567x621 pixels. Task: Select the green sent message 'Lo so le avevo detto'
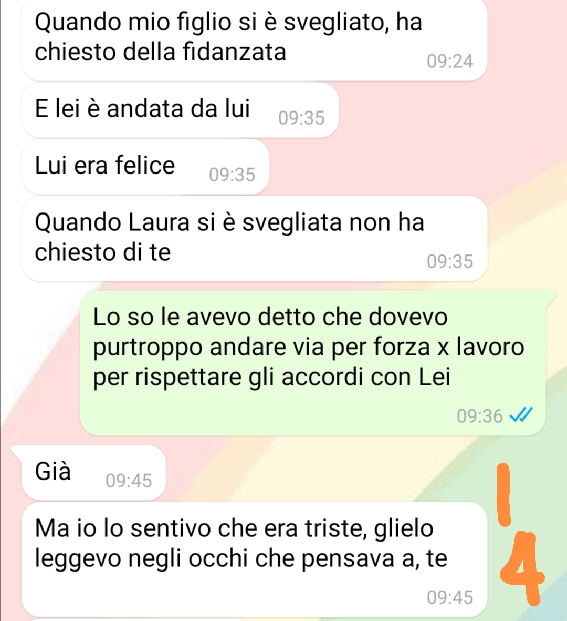tap(313, 363)
